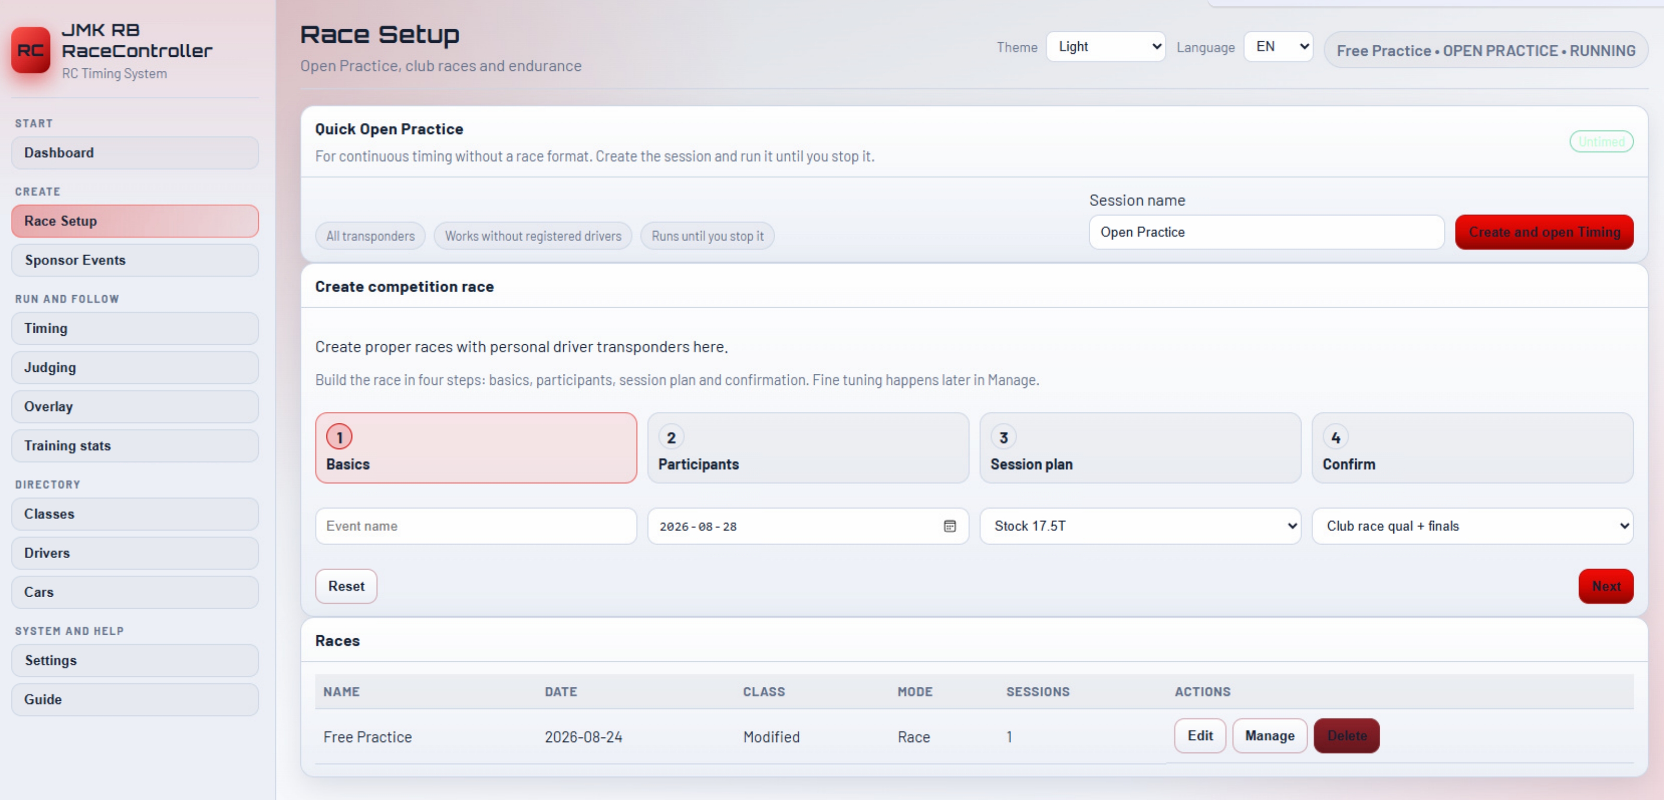Open the date picker calendar icon

pyautogui.click(x=949, y=526)
